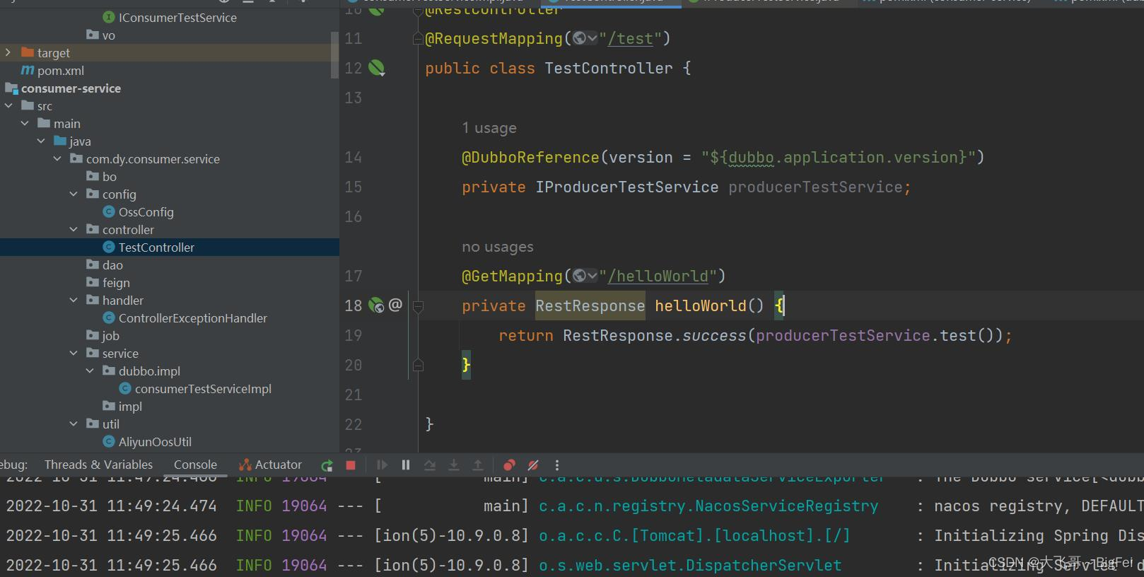Viewport: 1144px width, 577px height.
Task: Click the project tree vertical scrollbar
Action: tap(334, 54)
